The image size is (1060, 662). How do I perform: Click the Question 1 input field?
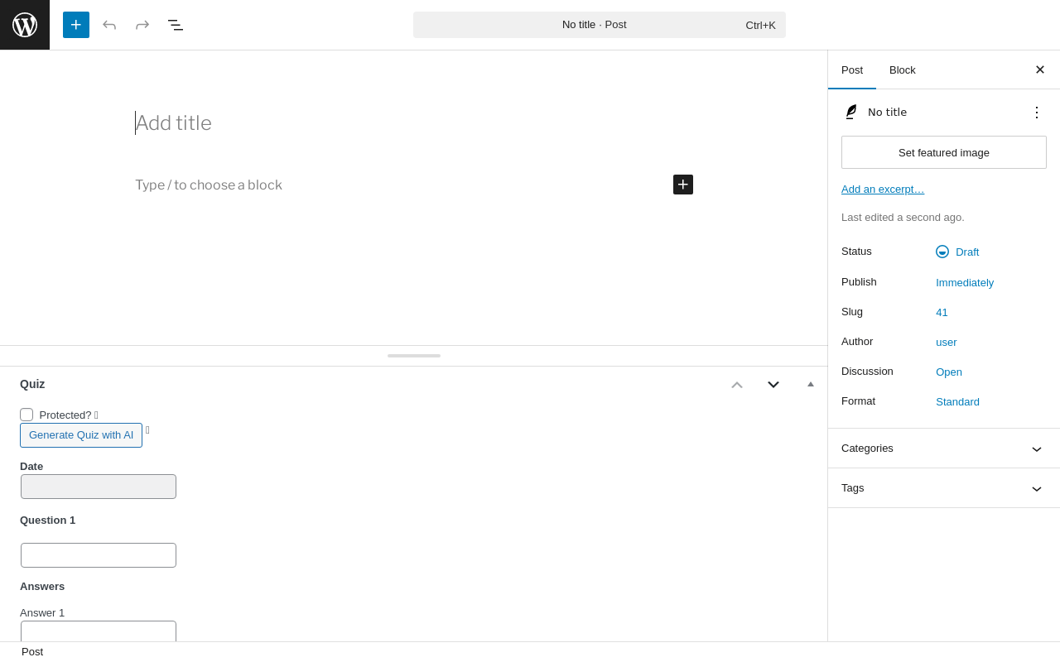tap(99, 555)
